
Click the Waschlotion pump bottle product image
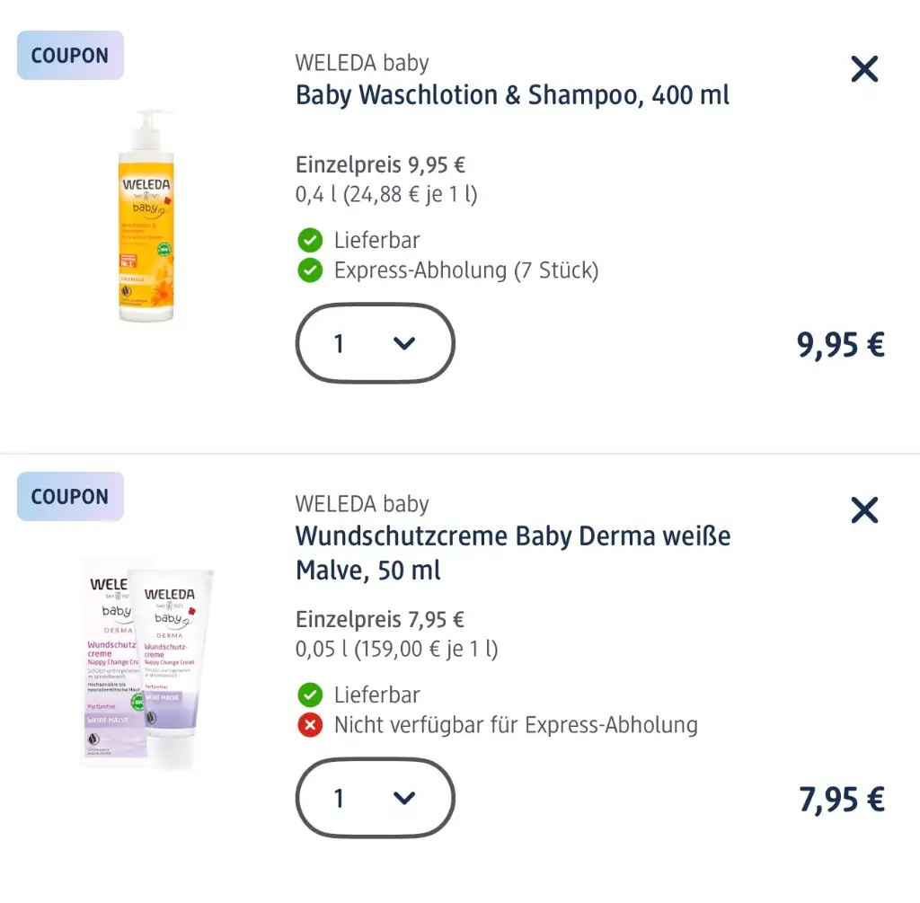146,216
